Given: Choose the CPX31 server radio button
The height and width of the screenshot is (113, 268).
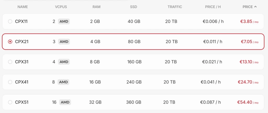Looking at the screenshot, I should tap(10, 62).
